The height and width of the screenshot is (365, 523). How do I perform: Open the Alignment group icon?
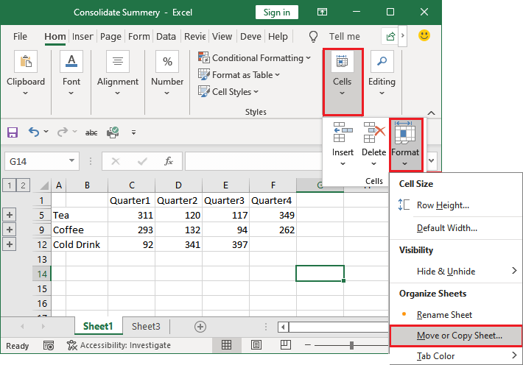(118, 61)
